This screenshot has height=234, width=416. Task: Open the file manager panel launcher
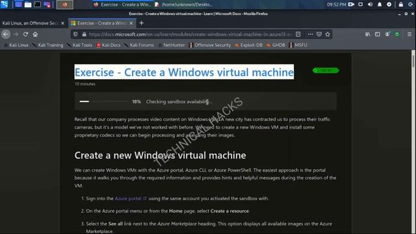28,5
